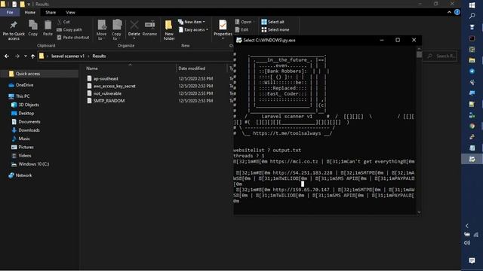This screenshot has width=483, height=271.
Task: Select the ap-southeast file
Action: [x=106, y=78]
